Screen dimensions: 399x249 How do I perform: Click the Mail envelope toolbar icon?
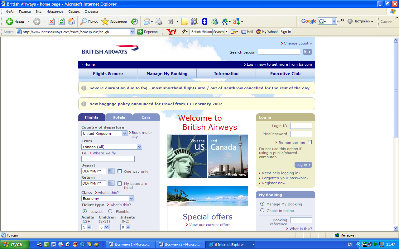tap(147, 21)
